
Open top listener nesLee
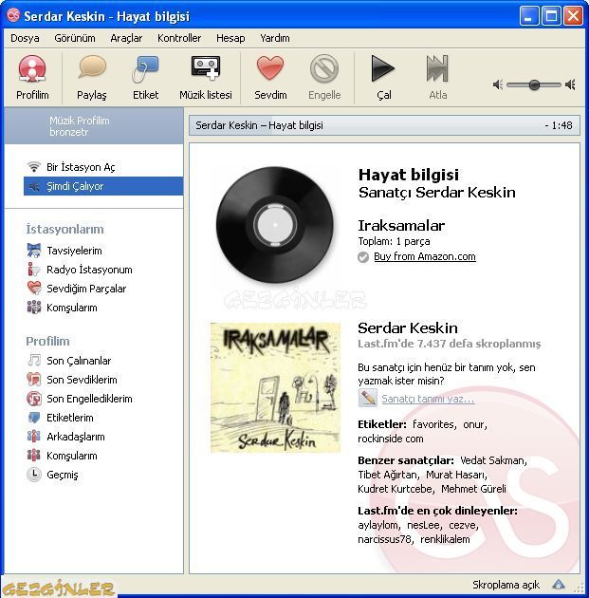click(423, 526)
